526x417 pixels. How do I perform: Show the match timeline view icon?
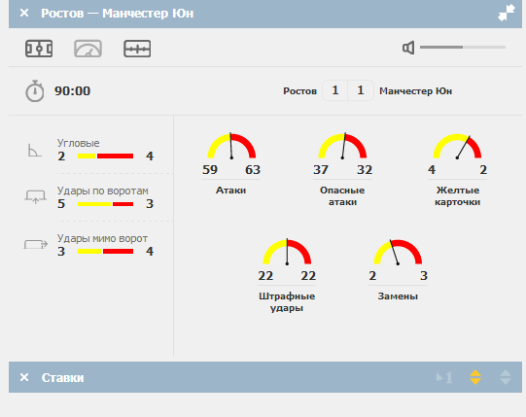[137, 49]
